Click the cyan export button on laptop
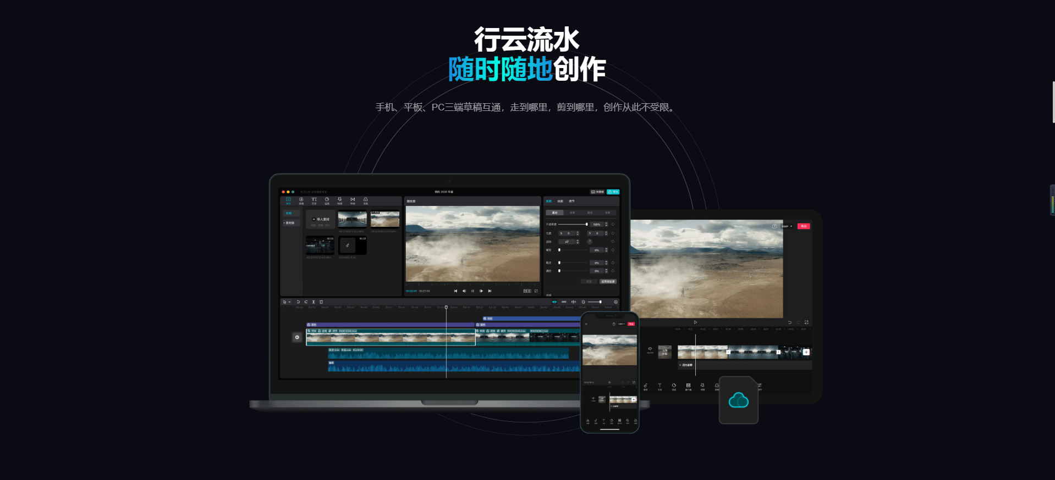Viewport: 1055px width, 480px height. click(613, 192)
